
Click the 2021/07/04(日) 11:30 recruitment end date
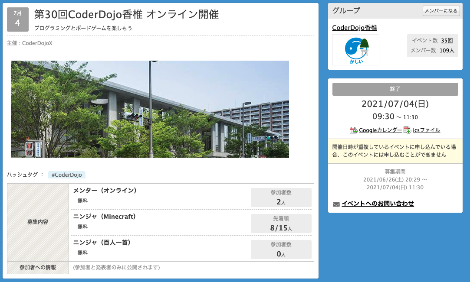[x=395, y=188]
